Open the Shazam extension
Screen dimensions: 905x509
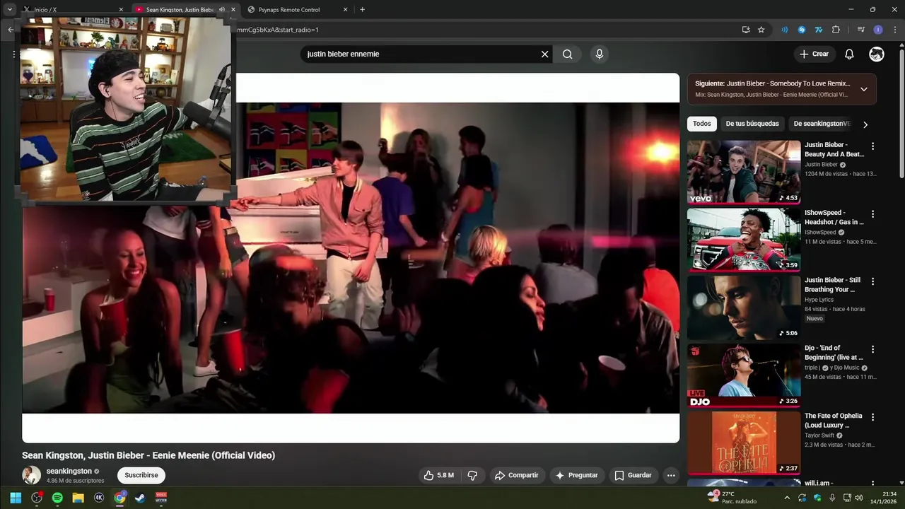click(x=801, y=30)
